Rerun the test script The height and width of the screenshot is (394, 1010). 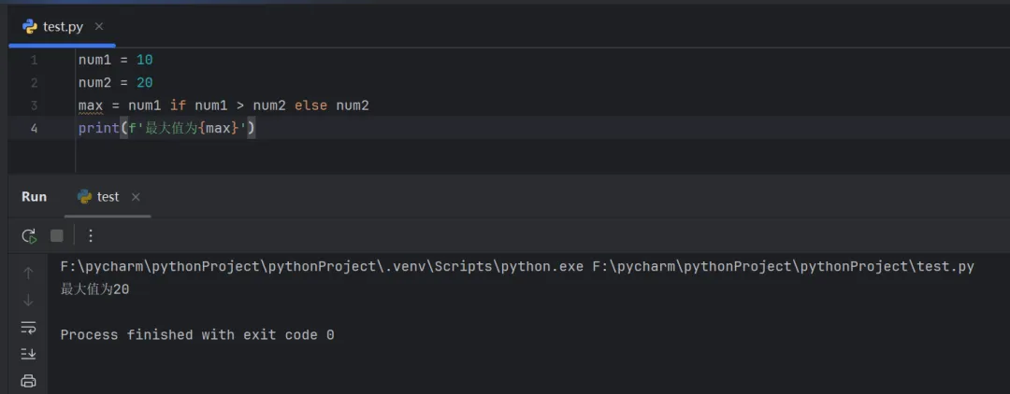[x=29, y=235]
